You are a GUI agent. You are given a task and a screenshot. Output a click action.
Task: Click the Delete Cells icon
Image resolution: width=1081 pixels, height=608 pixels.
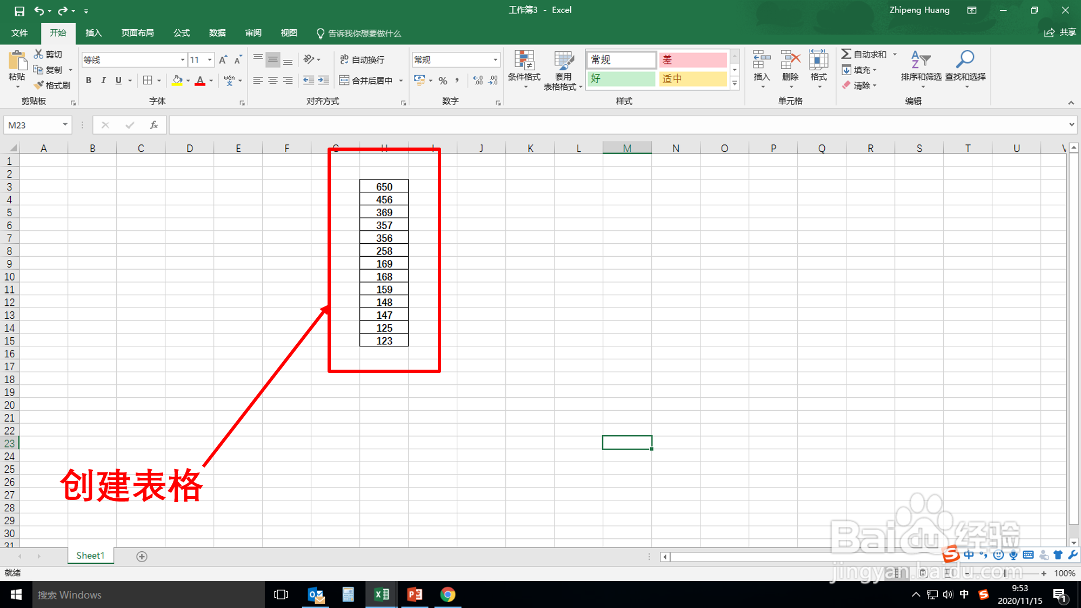790,61
